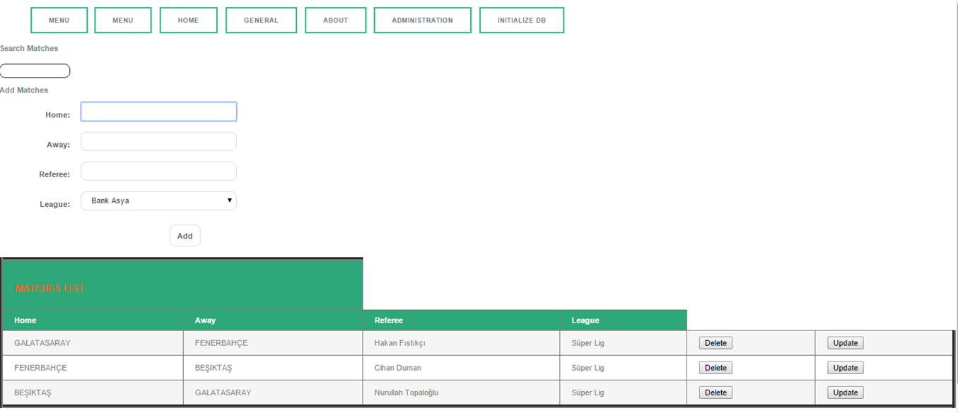The height and width of the screenshot is (413, 958).
Task: Open the ADMINISTRATION menu item
Action: [x=422, y=20]
